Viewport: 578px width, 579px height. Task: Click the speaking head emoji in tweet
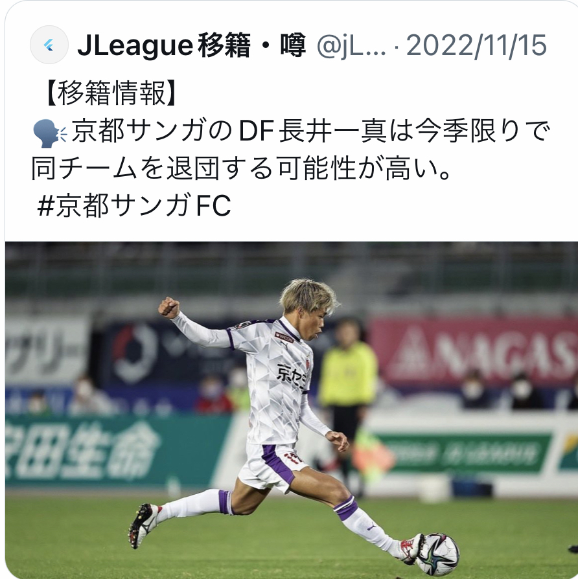pos(50,133)
